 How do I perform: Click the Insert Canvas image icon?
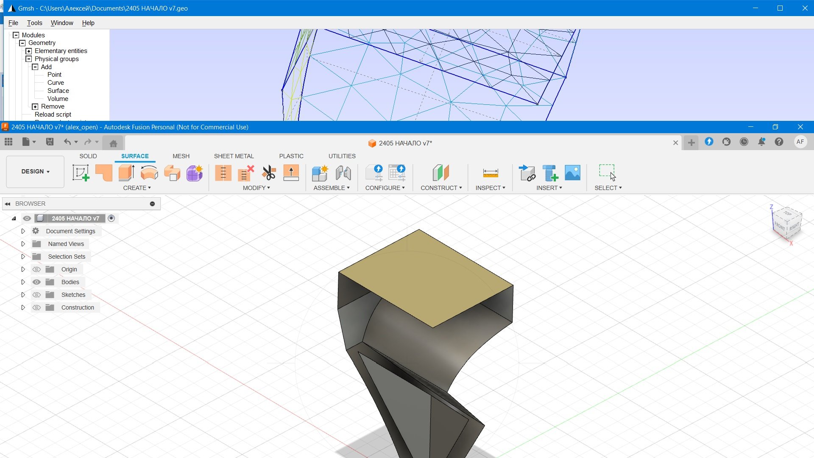pos(572,173)
